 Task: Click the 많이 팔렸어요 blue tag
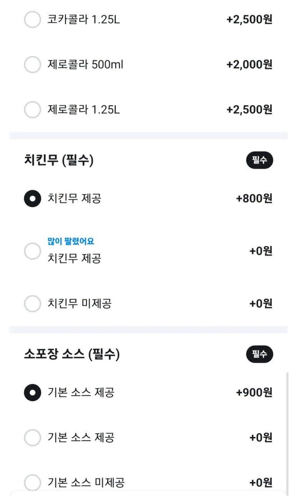[x=71, y=242]
